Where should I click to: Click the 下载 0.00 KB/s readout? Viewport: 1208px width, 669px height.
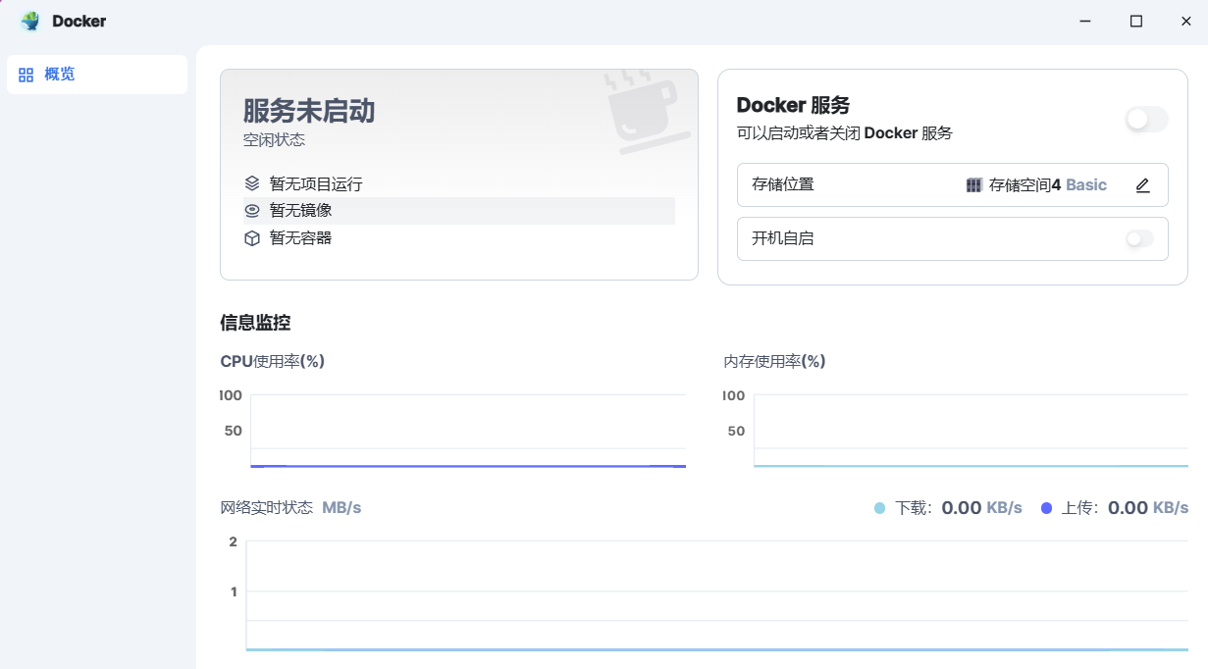tap(948, 508)
